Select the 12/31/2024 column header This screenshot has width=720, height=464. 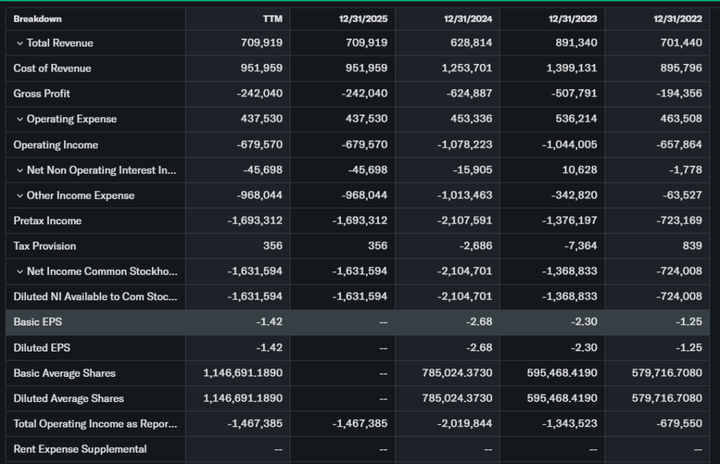468,19
